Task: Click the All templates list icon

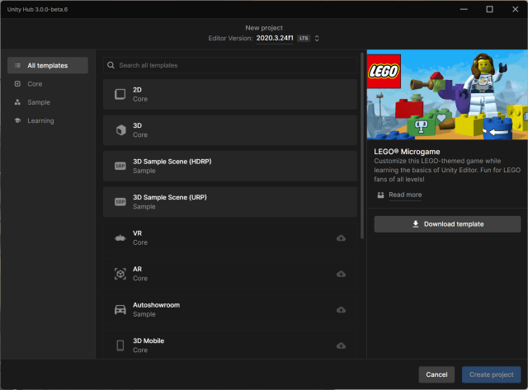Action: 17,65
